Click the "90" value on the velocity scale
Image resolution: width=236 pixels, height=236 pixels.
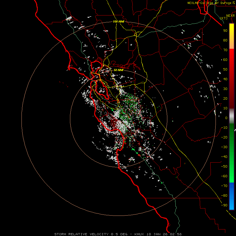225,31
